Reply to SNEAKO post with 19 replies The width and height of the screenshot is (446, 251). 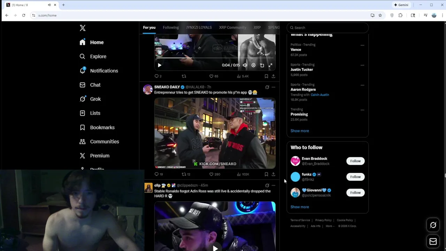159,174
